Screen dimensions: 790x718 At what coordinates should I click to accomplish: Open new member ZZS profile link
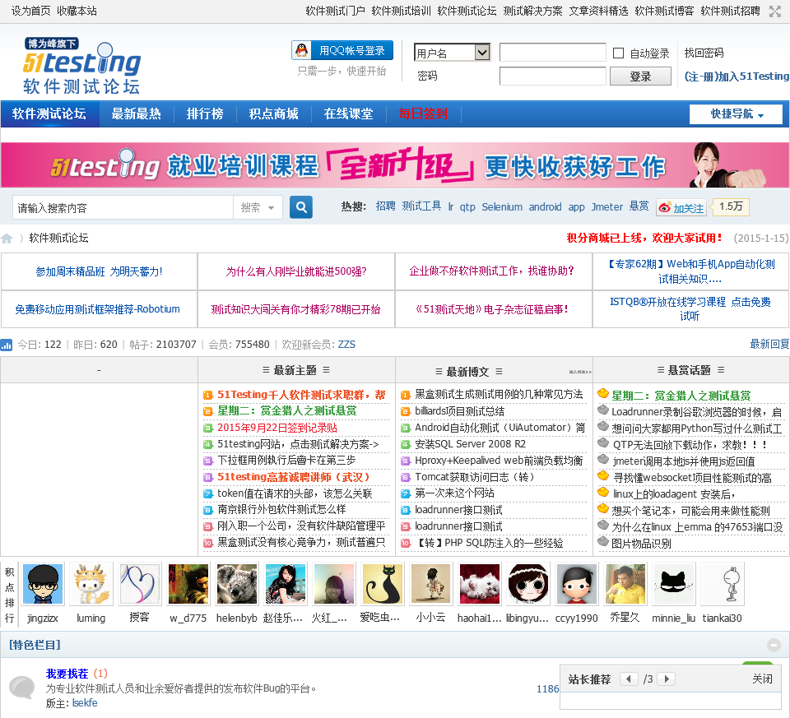tap(346, 345)
